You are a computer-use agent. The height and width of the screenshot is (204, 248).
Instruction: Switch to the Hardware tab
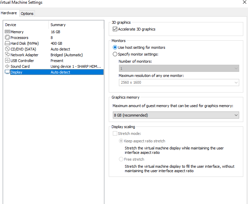(9, 13)
